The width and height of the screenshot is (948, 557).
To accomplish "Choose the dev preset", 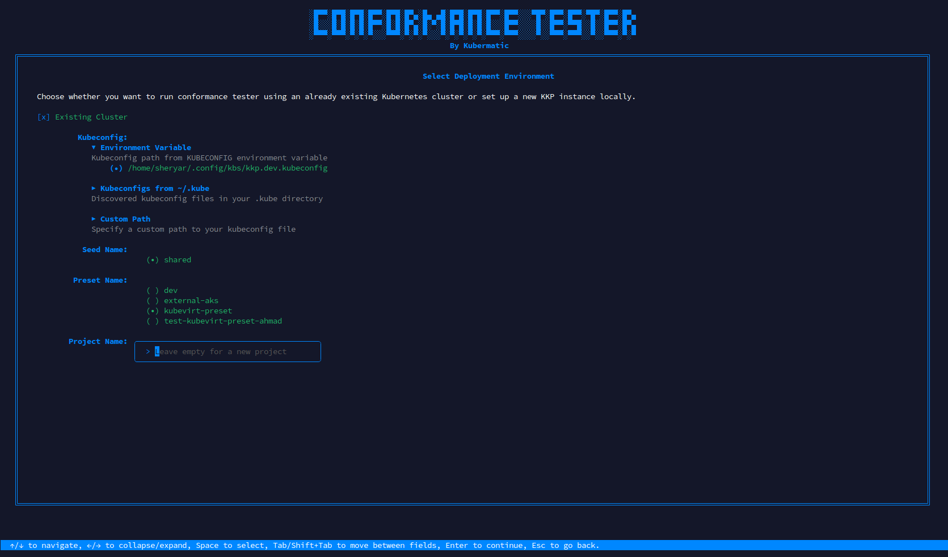I will pos(153,291).
